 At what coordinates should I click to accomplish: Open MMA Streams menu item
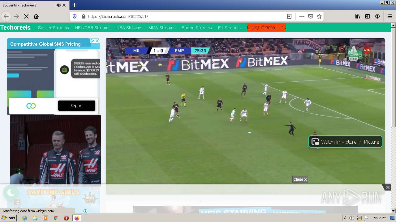tap(162, 28)
